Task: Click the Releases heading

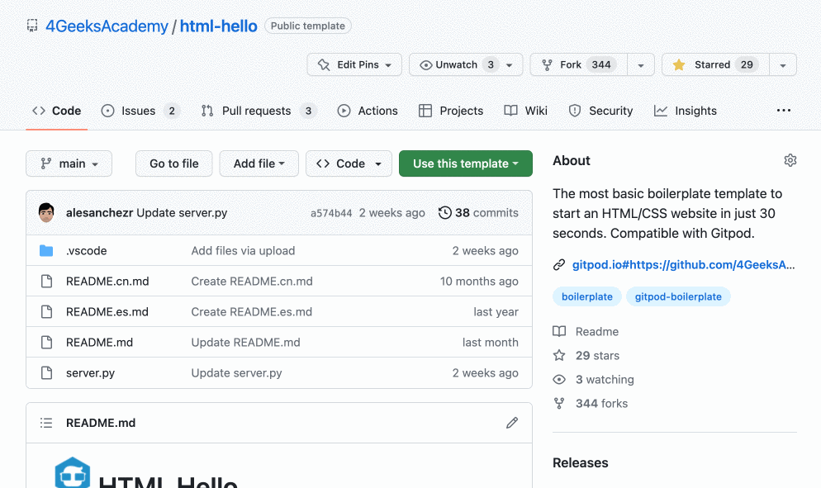Action: coord(580,463)
